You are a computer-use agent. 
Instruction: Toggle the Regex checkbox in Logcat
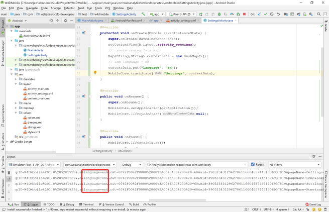click(x=254, y=164)
